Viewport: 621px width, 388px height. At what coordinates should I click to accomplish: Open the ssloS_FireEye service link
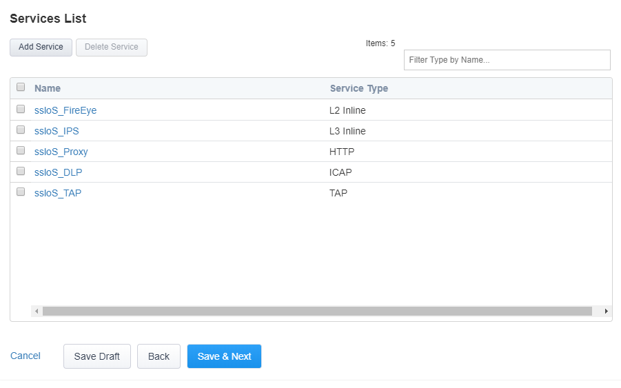click(x=65, y=110)
